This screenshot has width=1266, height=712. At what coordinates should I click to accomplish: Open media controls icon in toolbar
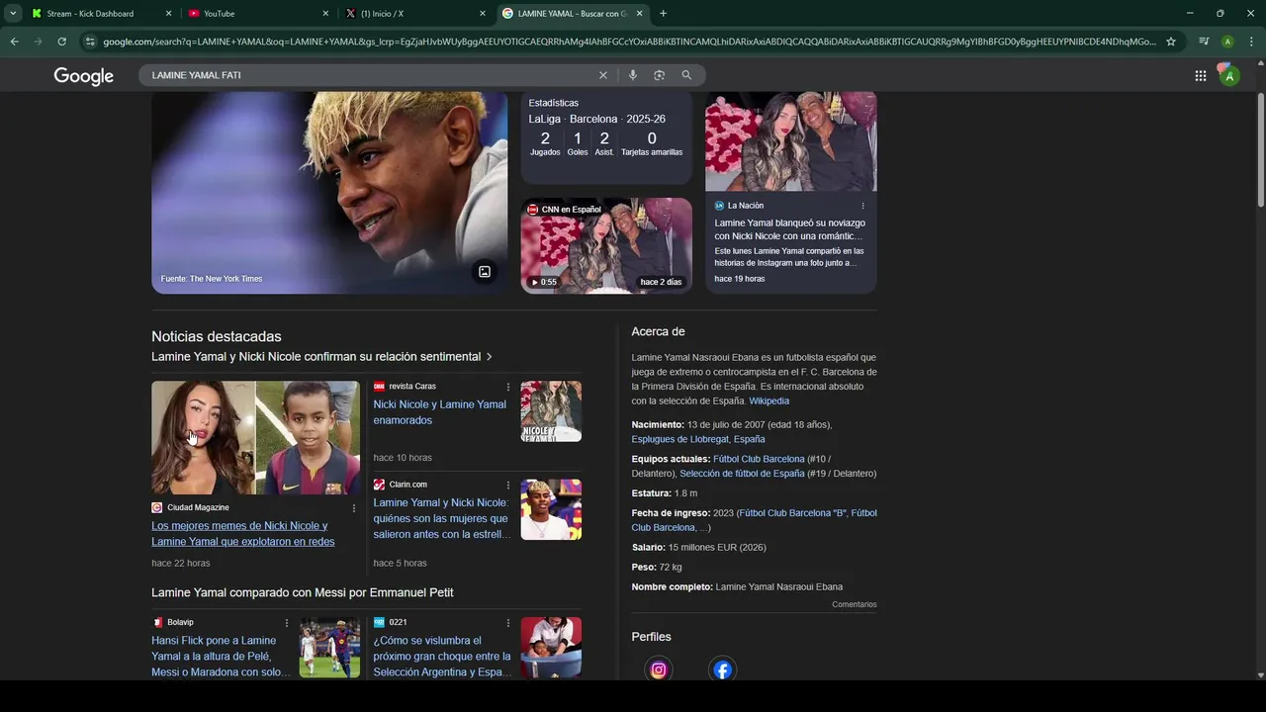point(1204,42)
